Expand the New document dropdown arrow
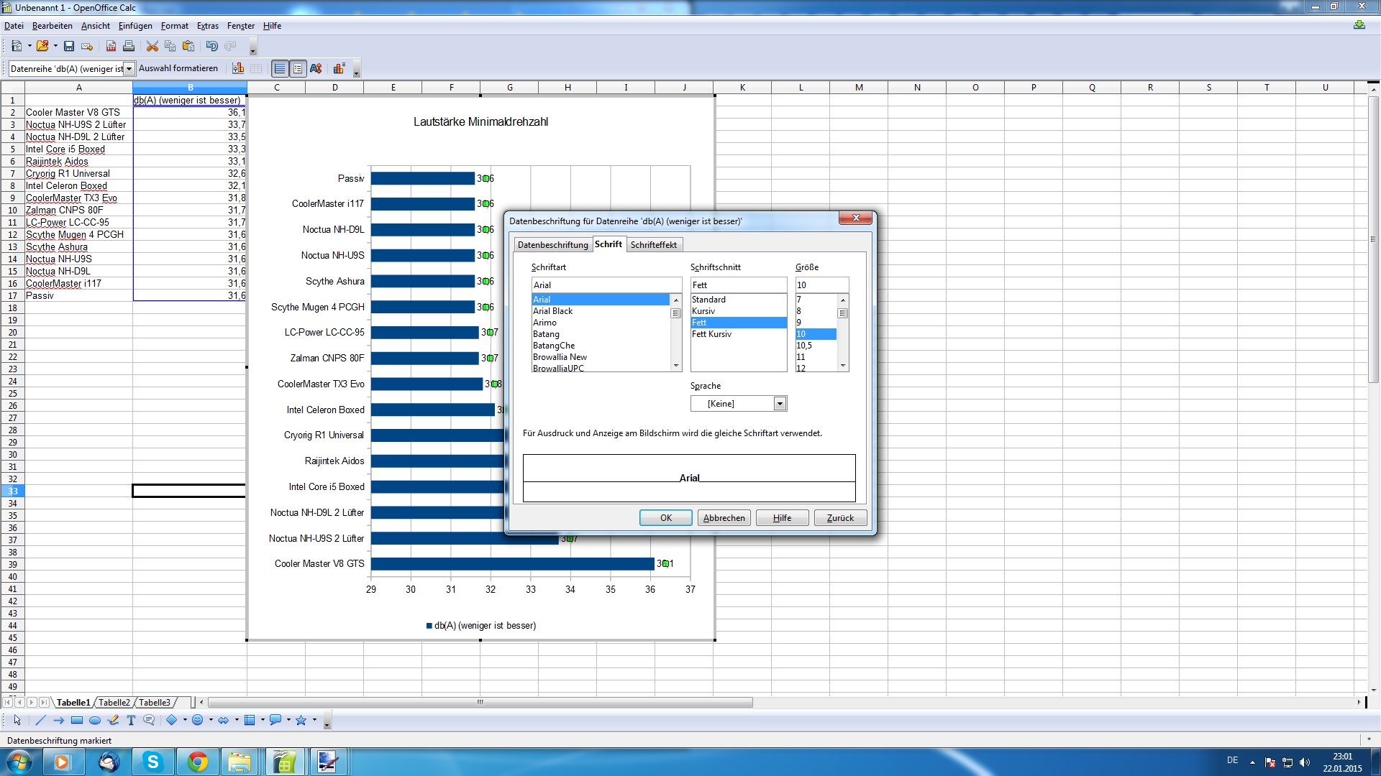The image size is (1381, 776). [29, 46]
